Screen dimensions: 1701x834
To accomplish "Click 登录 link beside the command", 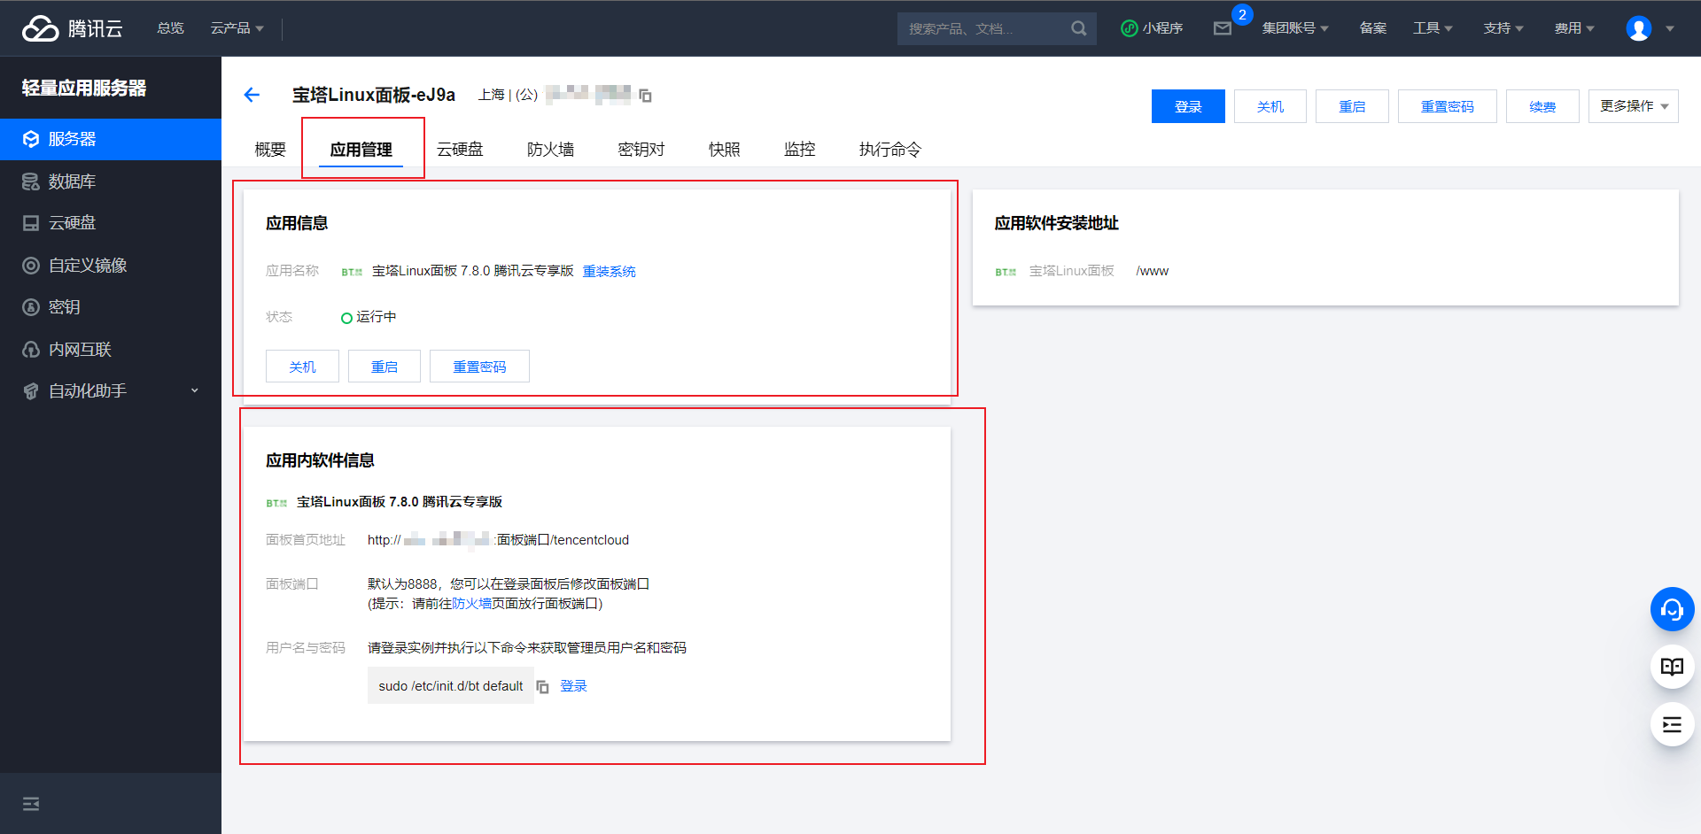I will 573,686.
